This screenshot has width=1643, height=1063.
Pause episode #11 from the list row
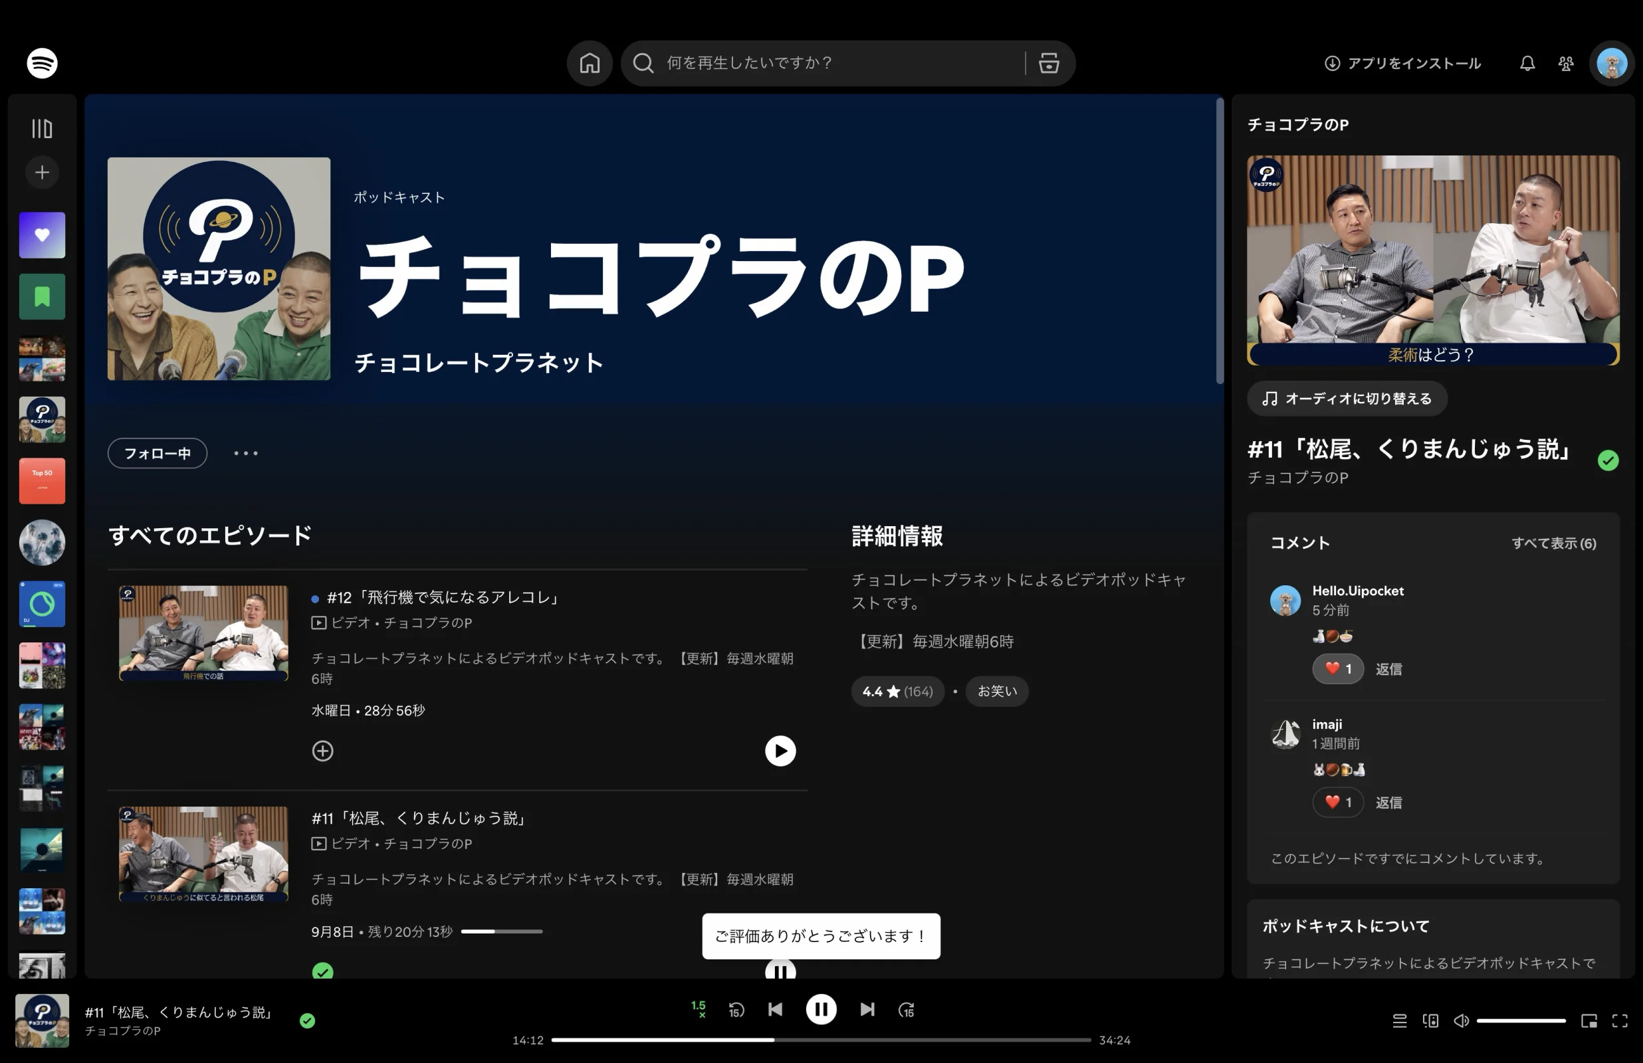click(x=780, y=970)
